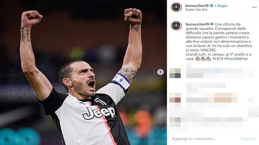Click the verified badge in header
This screenshot has width=259, height=145.
point(211,6)
